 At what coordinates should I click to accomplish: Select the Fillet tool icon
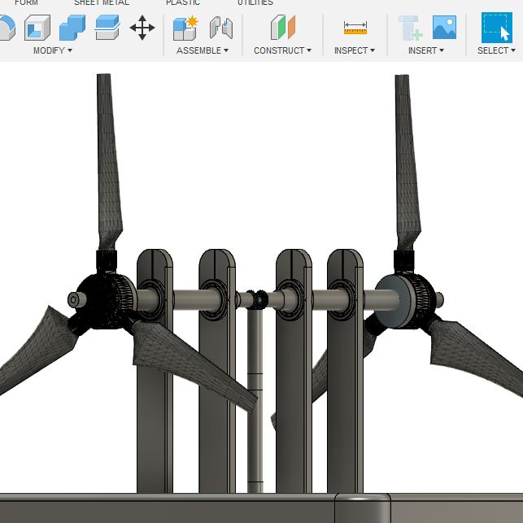coord(7,28)
